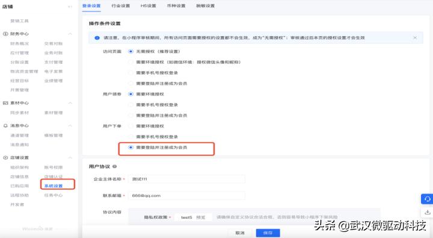433x238 pixels.
Task: Click the sidebar collapse icon beside 店铺
Action: tap(70, 7)
